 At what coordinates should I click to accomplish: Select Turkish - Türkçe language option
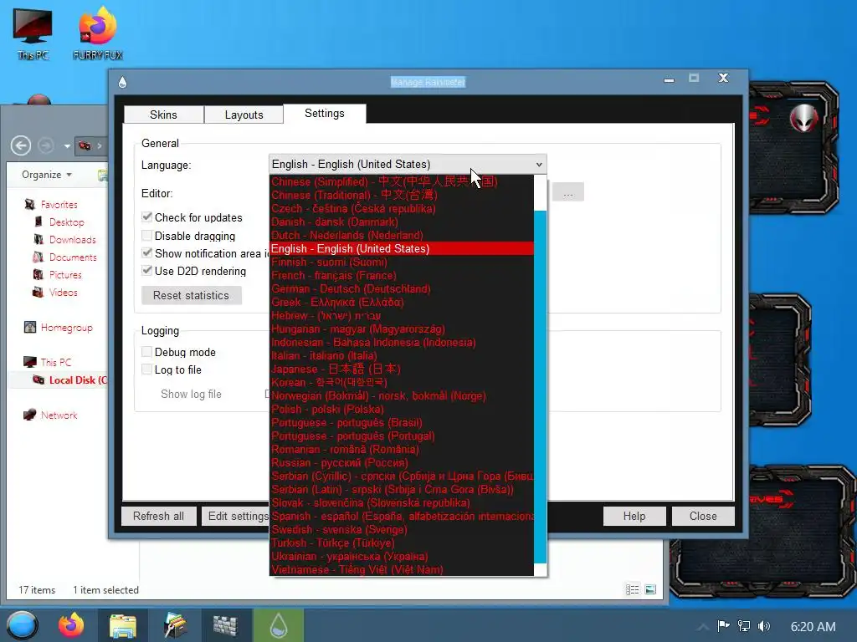click(402, 543)
